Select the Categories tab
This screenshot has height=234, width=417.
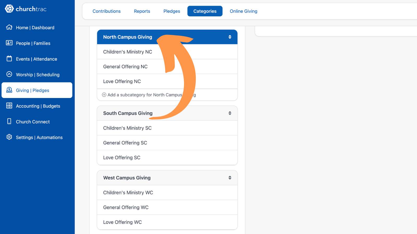click(205, 11)
